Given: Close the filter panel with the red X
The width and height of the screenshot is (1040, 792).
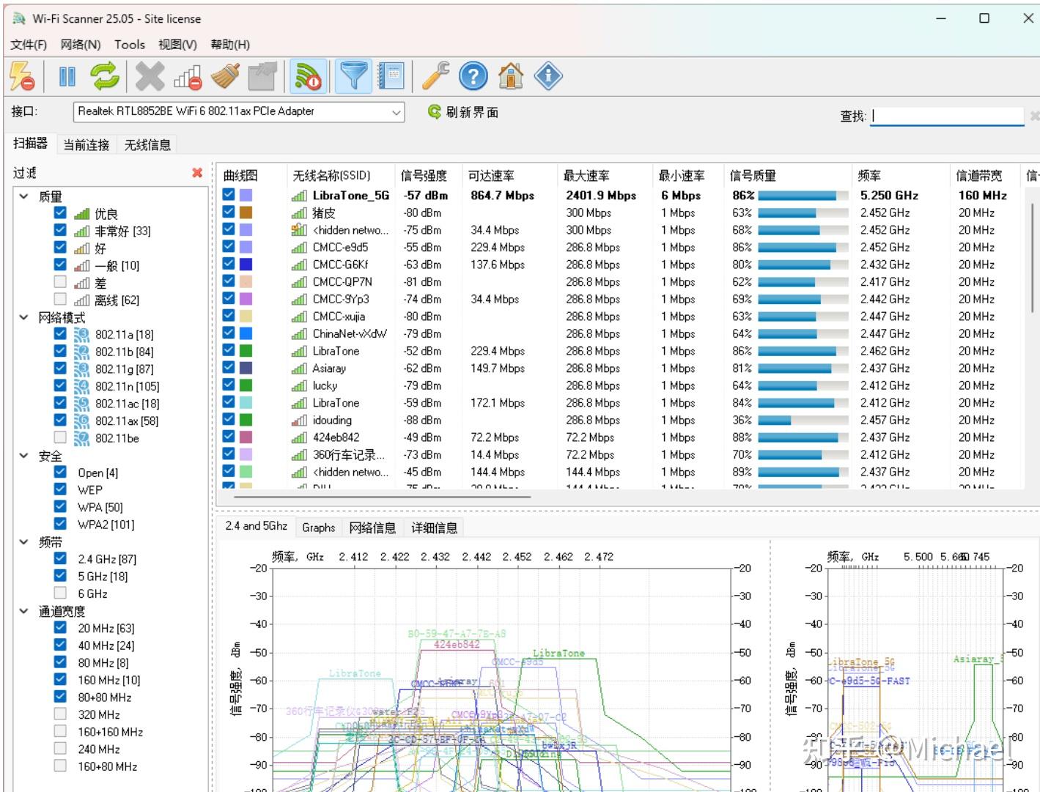Looking at the screenshot, I should 196,172.
